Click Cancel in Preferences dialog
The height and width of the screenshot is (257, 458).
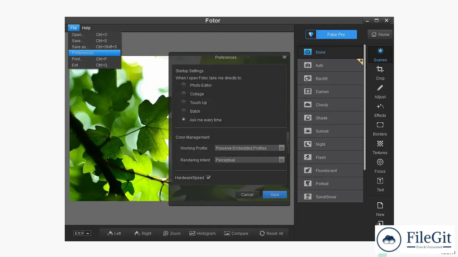click(x=247, y=195)
